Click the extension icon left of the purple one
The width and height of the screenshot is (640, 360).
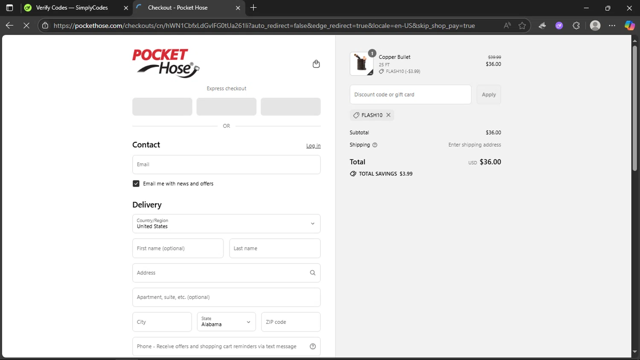pos(542,26)
